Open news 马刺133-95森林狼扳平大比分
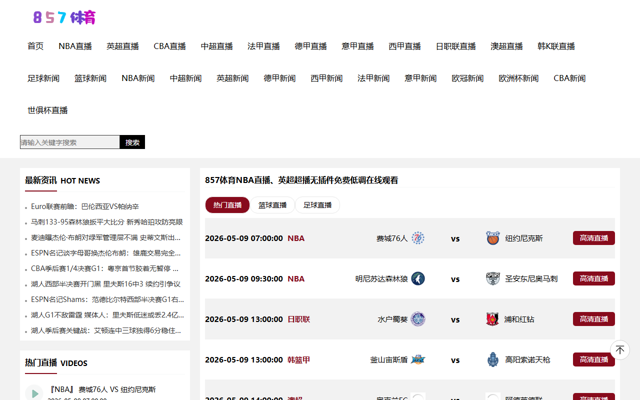 [x=107, y=222]
